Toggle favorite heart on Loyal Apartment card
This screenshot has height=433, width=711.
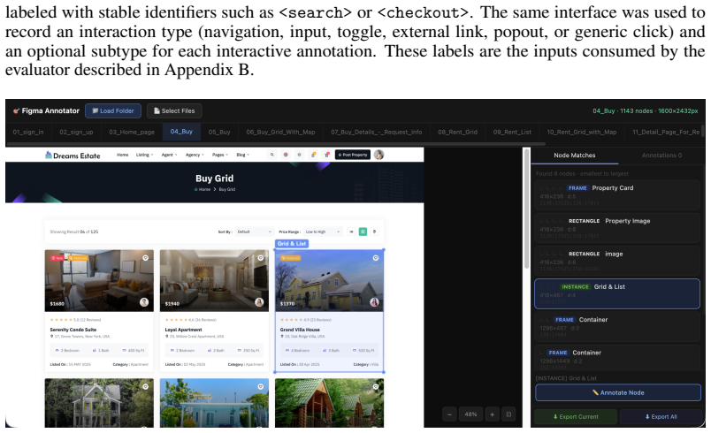point(261,258)
